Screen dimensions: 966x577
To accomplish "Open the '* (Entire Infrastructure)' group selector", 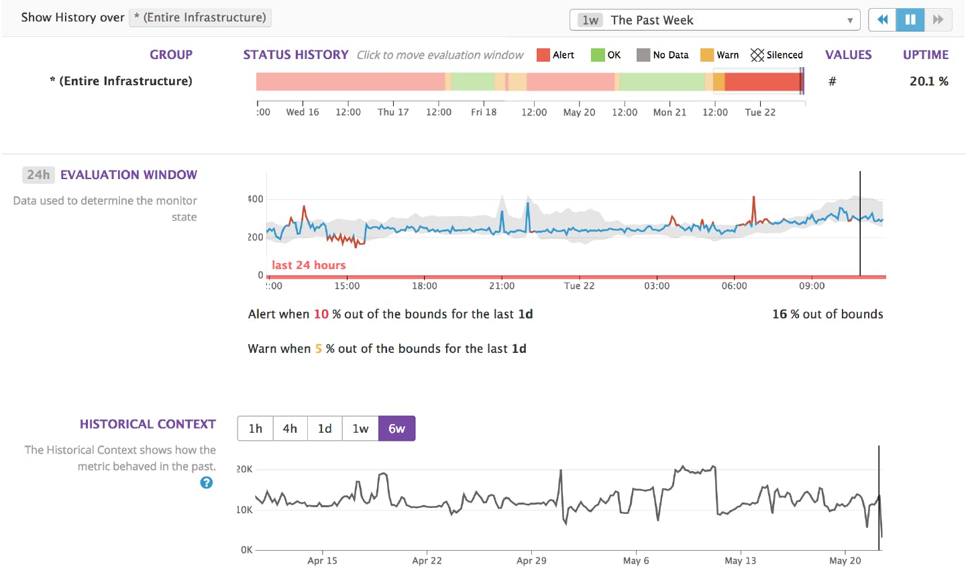I will pyautogui.click(x=200, y=17).
